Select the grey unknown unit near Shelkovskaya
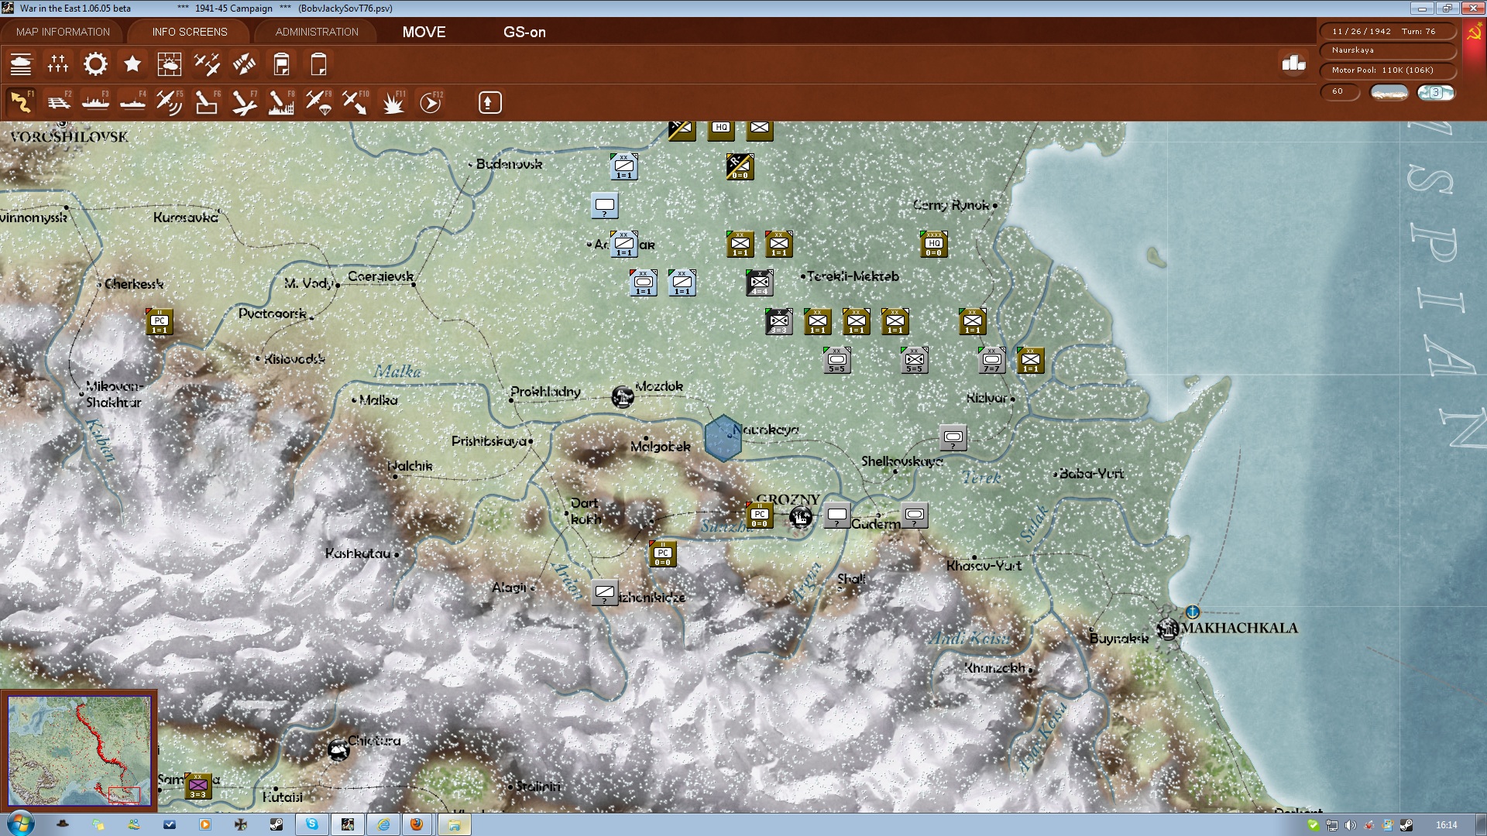 [953, 437]
